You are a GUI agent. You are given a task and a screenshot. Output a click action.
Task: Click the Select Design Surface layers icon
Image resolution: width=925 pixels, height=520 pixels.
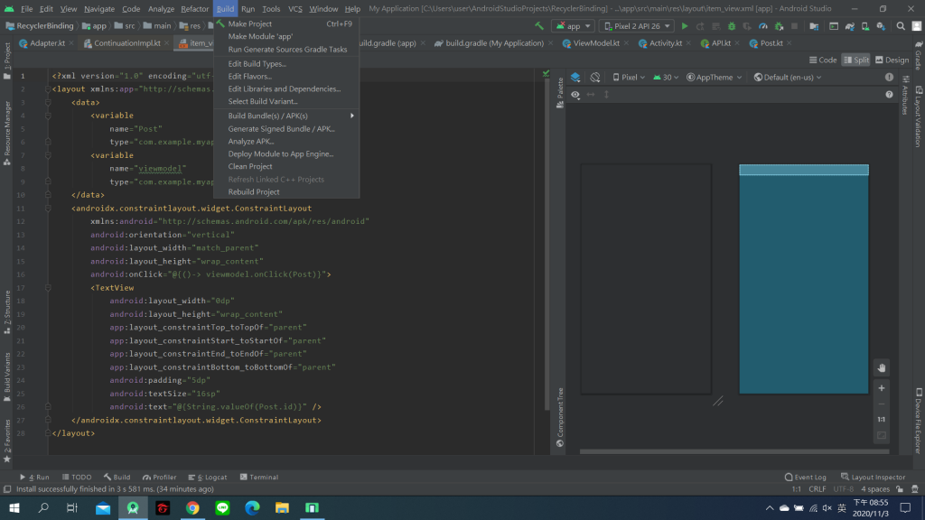[x=575, y=78]
